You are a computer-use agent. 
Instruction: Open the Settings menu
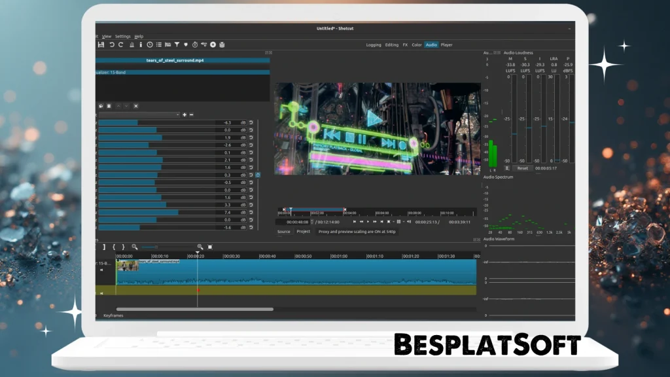tap(122, 36)
